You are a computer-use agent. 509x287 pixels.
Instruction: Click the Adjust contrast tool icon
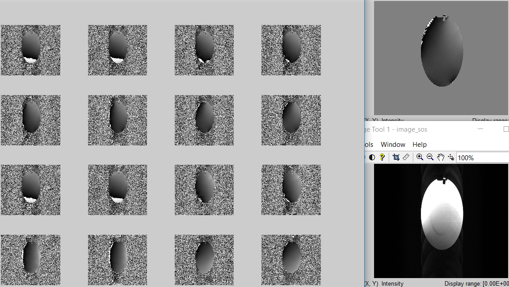tap(372, 157)
